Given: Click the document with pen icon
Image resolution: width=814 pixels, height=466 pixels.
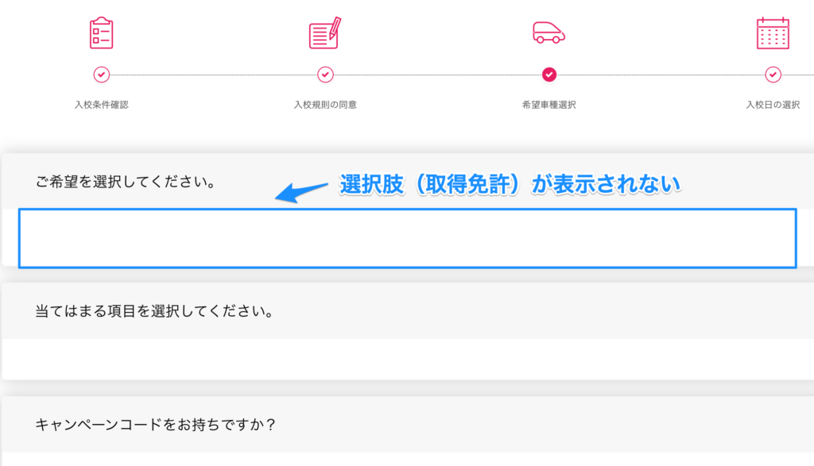Looking at the screenshot, I should [324, 33].
